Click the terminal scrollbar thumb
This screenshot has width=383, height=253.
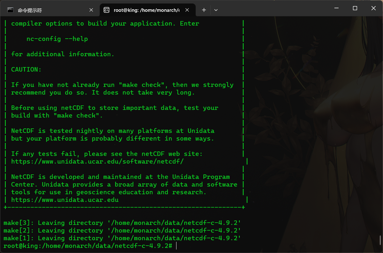[x=380, y=240]
